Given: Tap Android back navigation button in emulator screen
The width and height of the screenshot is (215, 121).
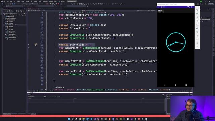Looking at the screenshot, I should (x=165, y=85).
